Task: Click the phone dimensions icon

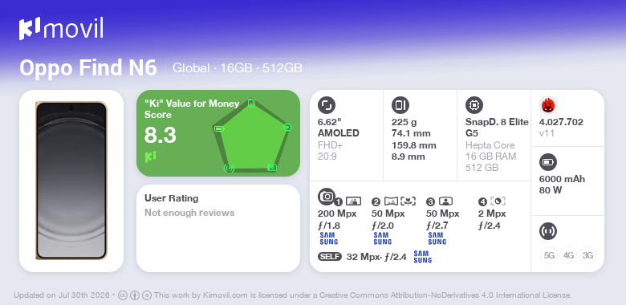Action: (x=400, y=105)
